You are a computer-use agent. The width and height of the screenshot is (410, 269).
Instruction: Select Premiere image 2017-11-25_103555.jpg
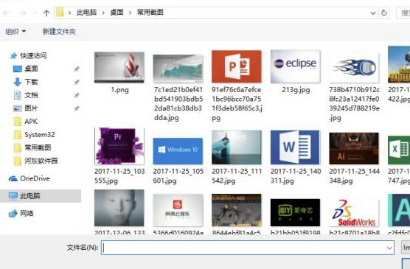click(x=119, y=146)
